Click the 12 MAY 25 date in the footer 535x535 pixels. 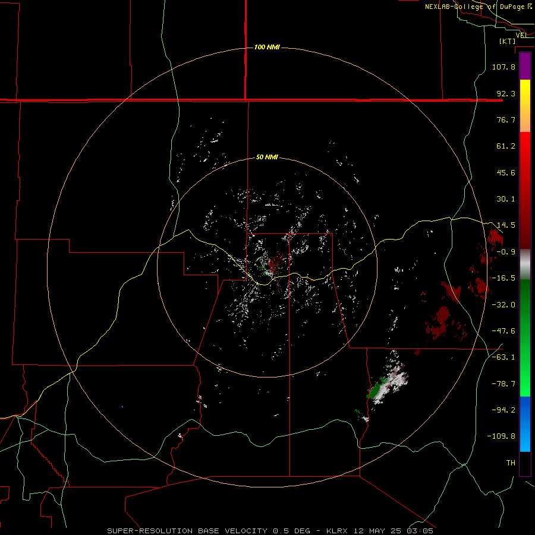[377, 531]
